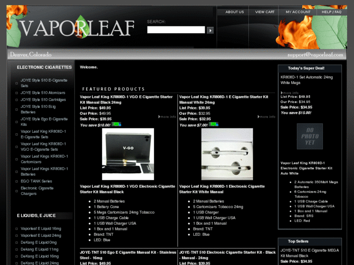Open JOYE Style 510 Atomizers category
The height and width of the screenshot is (265, 354).
43,93
